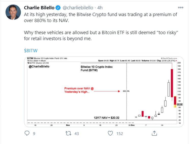This screenshot has height=144, width=191.
Task: Click the 69.50 price label on the chart
Action: pos(180,104)
